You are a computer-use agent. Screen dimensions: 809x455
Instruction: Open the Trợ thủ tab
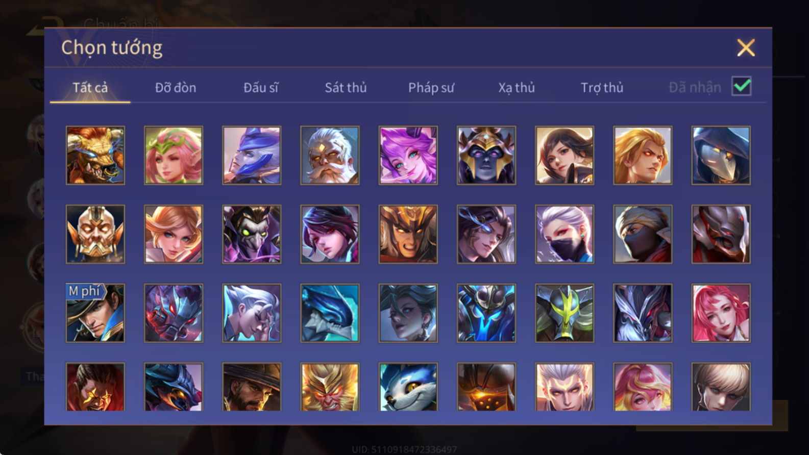point(602,88)
